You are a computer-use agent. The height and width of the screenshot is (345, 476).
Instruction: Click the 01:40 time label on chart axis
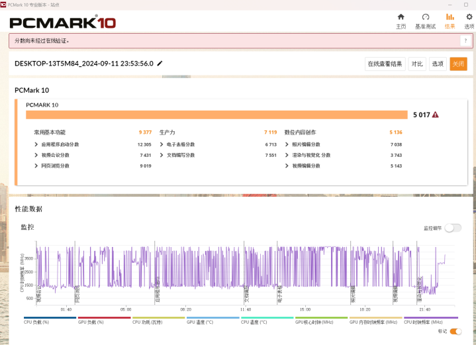[x=66, y=309]
